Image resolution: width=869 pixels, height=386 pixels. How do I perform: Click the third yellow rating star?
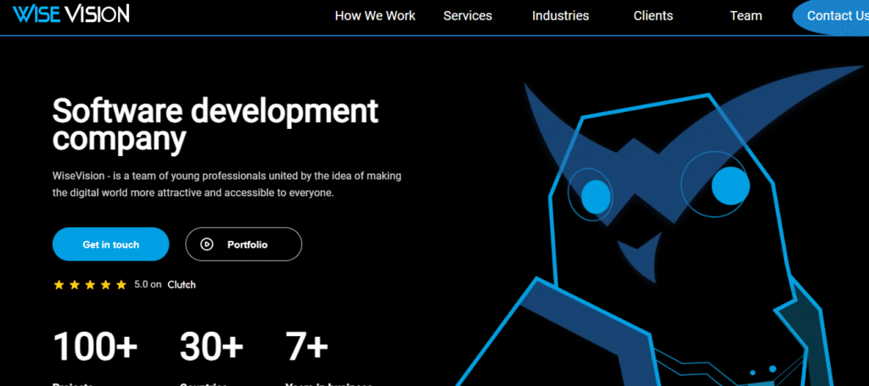coord(90,285)
